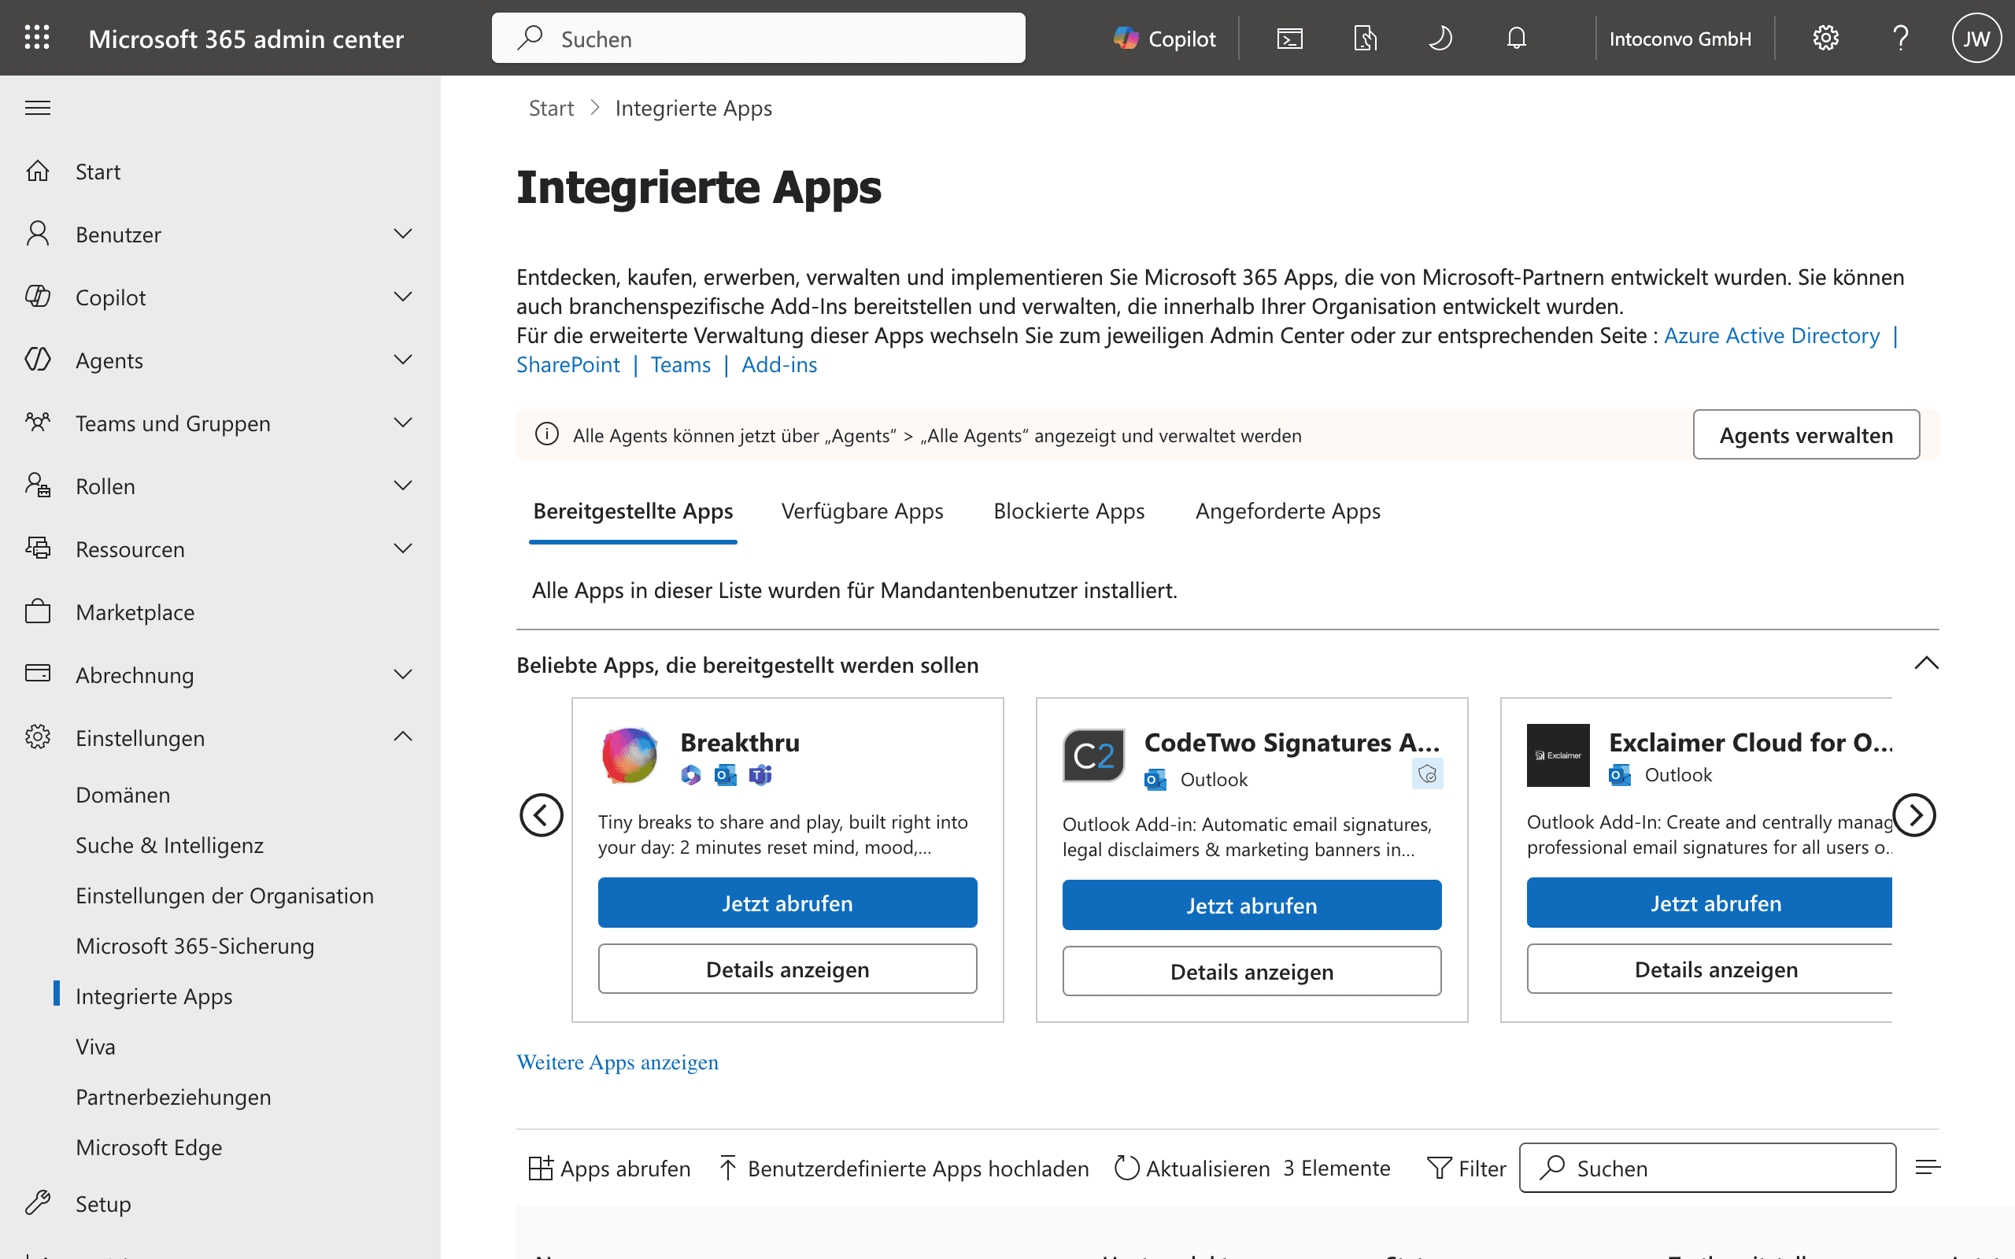2015x1259 pixels.
Task: Click Benutzerdefinierte Apps hochladen
Action: (904, 1169)
